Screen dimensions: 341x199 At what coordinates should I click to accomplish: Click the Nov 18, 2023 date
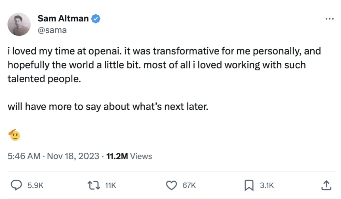tap(73, 156)
